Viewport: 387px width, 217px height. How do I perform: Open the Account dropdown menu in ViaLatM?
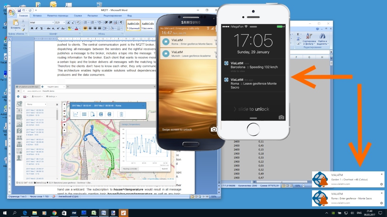[x=37, y=96]
